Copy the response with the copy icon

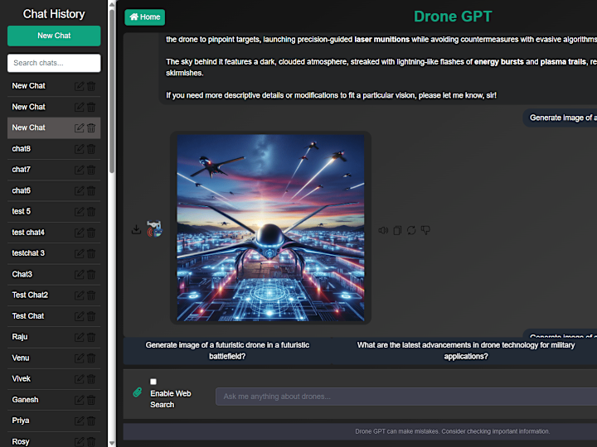pyautogui.click(x=397, y=230)
